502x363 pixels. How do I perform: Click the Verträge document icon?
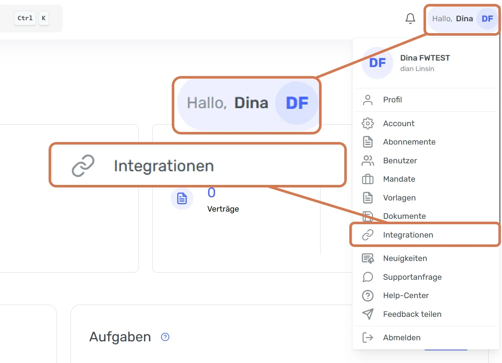pos(182,199)
